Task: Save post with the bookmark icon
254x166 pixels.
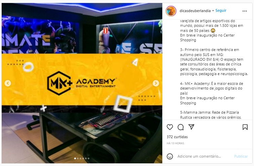Action: pos(245,127)
